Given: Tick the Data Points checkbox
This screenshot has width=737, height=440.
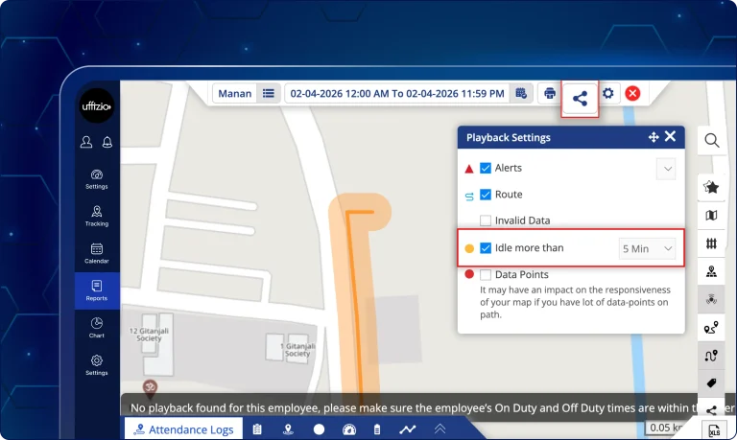Looking at the screenshot, I should point(486,275).
